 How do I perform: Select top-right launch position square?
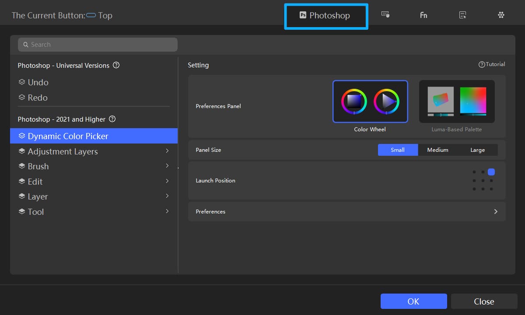pos(491,172)
